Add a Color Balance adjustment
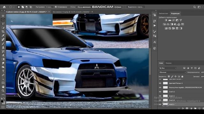The width and height of the screenshot is (204, 114). tap(168, 24)
